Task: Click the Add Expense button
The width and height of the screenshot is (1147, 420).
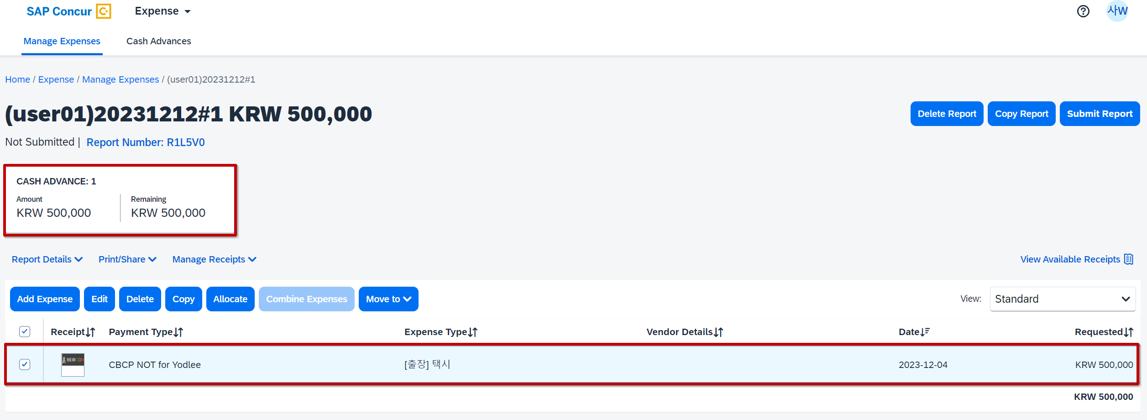Action: 45,299
